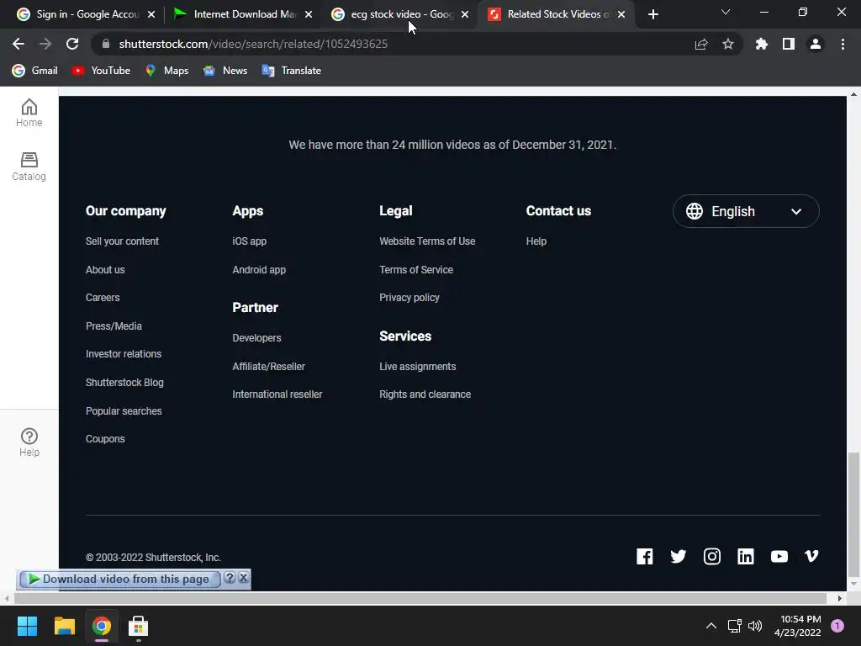Open the Developers link

coord(256,338)
